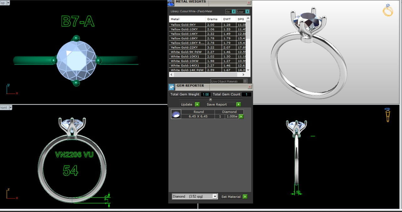Click the B7-A label in Top viewport

pyautogui.click(x=78, y=21)
